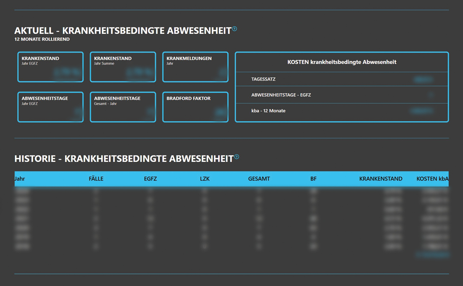Open the KRANKENSTAND Jahr Summe card
The width and height of the screenshot is (463, 286).
click(x=123, y=67)
